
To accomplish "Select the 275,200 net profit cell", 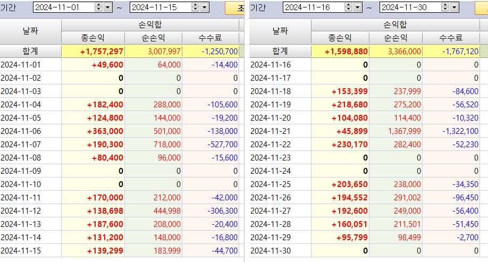I will click(x=396, y=105).
